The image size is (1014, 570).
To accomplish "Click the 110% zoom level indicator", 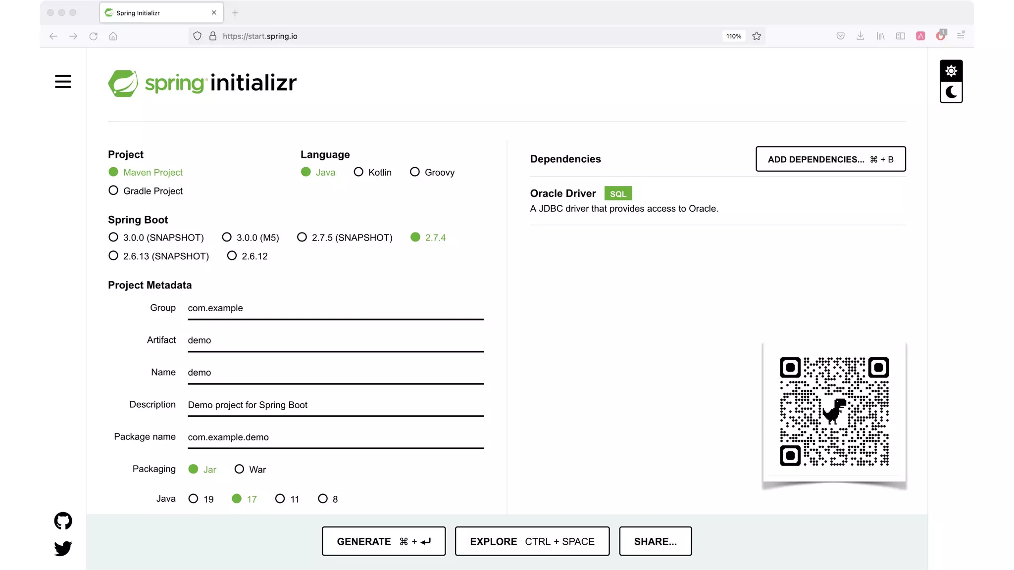I will [734, 36].
